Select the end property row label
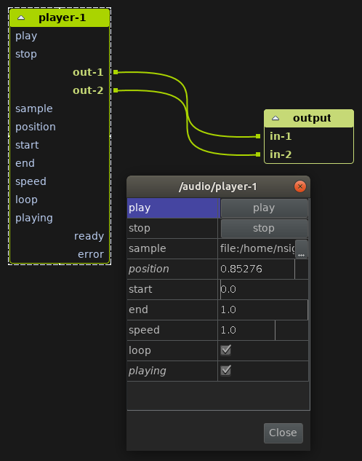Screen dimensions: 362x461 [x=172, y=310]
